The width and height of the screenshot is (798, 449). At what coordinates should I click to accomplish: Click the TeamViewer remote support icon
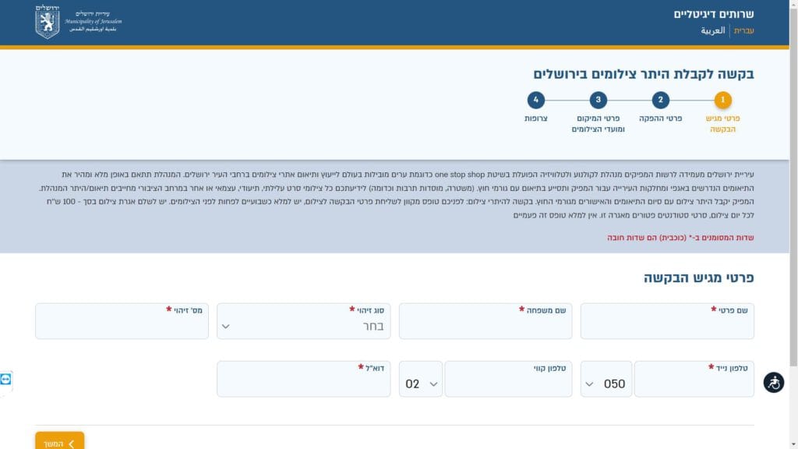[x=6, y=379]
